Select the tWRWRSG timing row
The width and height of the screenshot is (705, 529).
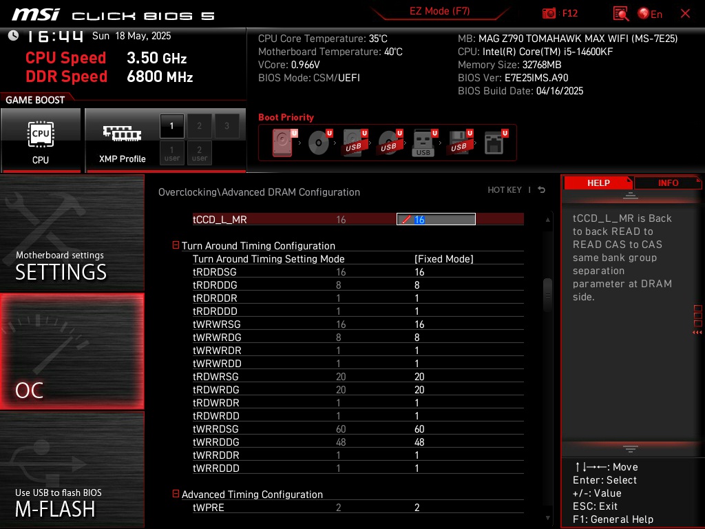pos(358,324)
